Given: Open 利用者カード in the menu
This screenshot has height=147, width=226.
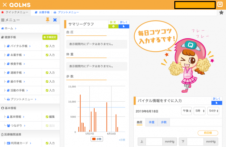Looking at the screenshot, I should tap(19, 143).
